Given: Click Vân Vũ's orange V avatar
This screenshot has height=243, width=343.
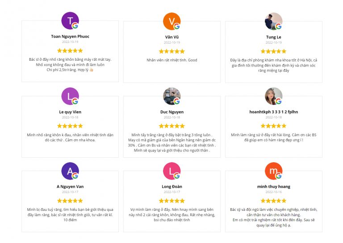Looking at the screenshot, I should pos(171,21).
